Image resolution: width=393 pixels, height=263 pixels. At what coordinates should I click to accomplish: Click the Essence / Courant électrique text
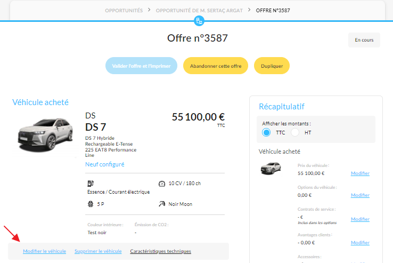tap(119, 192)
